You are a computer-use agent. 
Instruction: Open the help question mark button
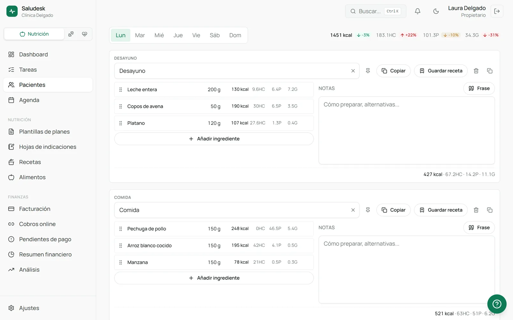click(497, 304)
